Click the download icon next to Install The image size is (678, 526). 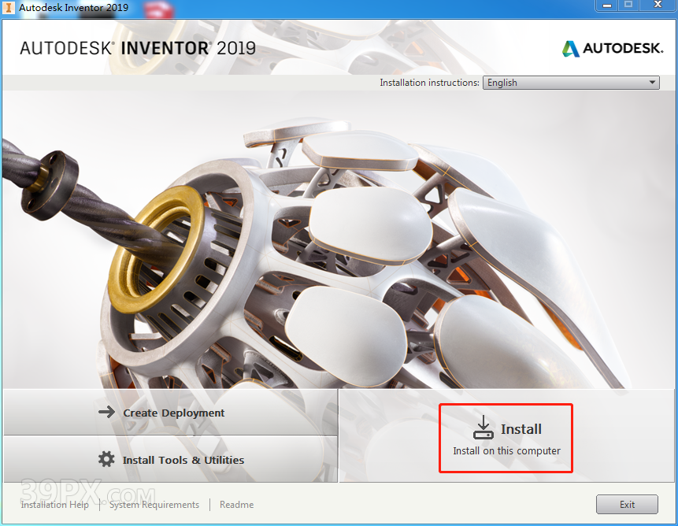click(483, 428)
